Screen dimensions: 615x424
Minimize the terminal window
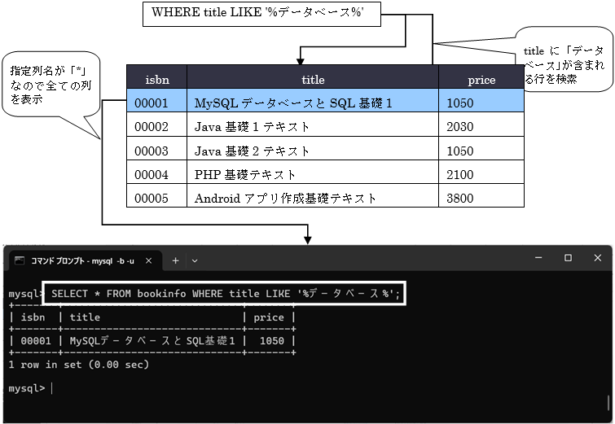531,258
